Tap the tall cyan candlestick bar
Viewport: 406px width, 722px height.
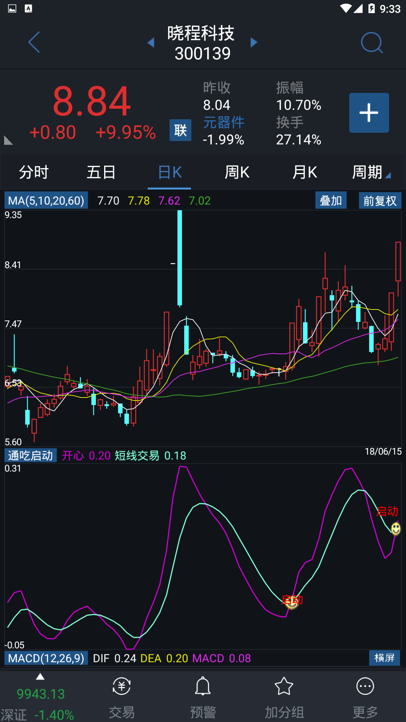(x=180, y=258)
